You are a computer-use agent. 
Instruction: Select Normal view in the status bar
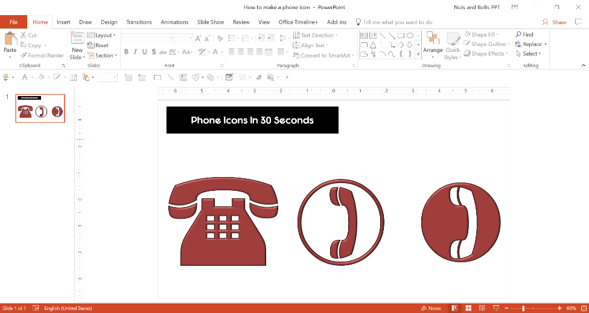click(455, 308)
